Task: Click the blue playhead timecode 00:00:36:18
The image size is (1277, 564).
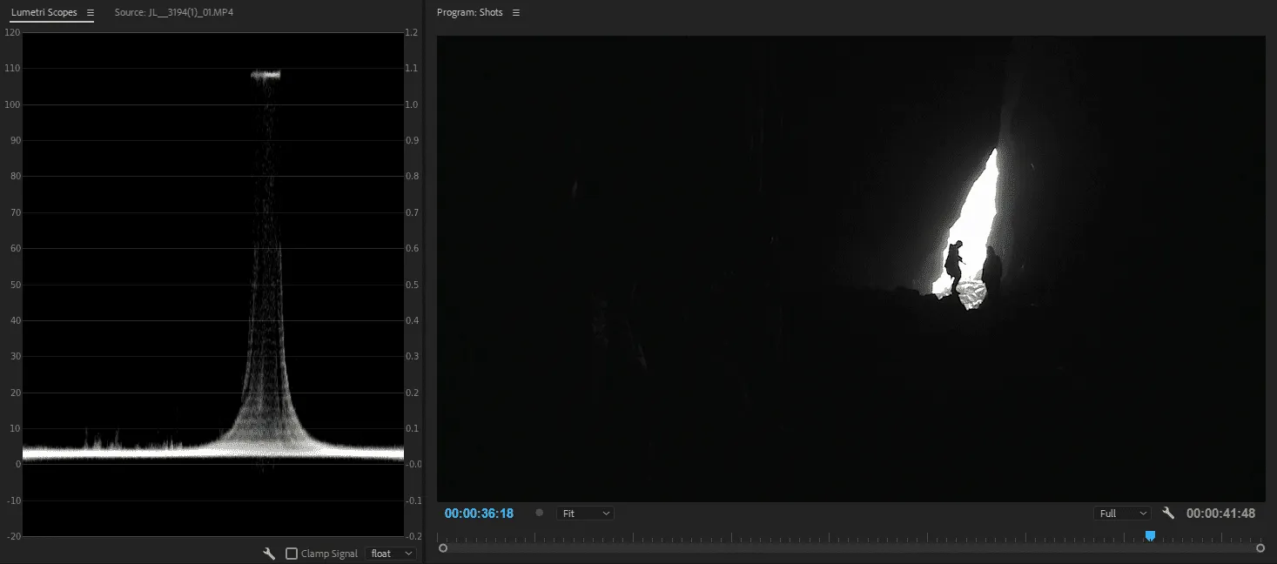Action: (479, 514)
